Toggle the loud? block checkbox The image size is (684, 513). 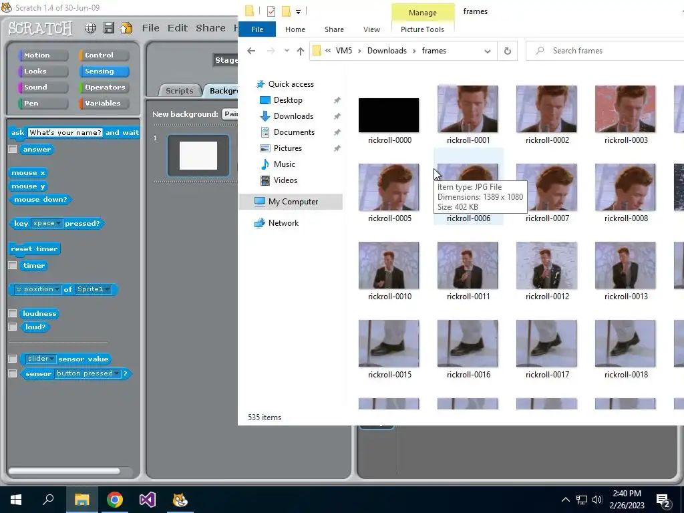coord(13,327)
